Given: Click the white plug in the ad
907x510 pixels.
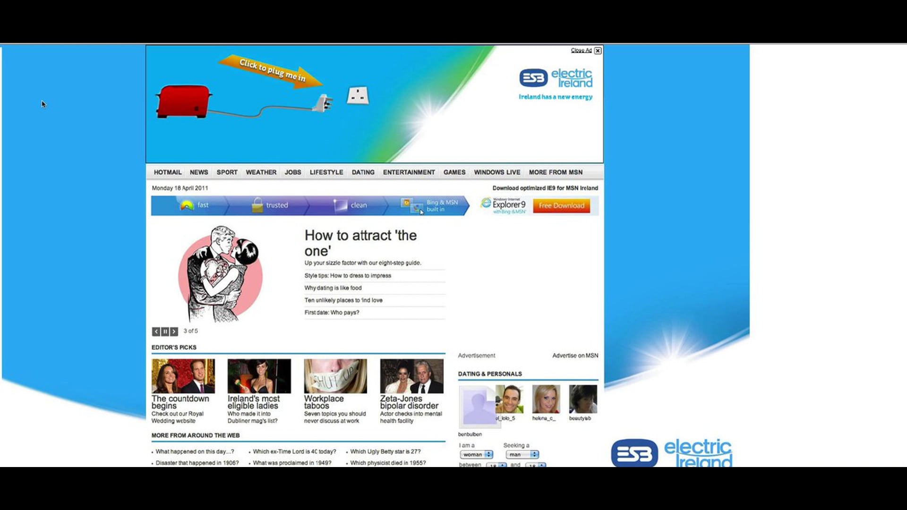Looking at the screenshot, I should 323,102.
